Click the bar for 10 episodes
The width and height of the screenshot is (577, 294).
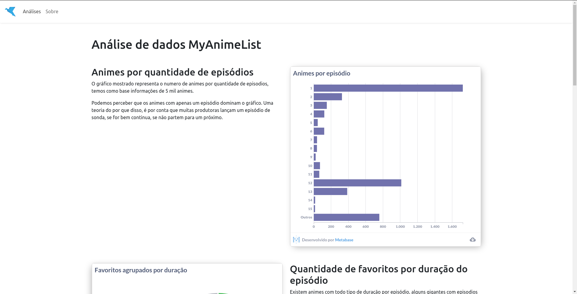coord(317,166)
